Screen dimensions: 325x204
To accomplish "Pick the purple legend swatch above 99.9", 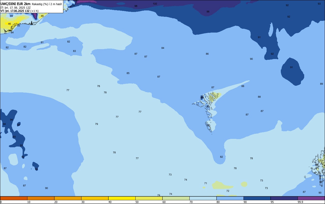I will [311, 198].
